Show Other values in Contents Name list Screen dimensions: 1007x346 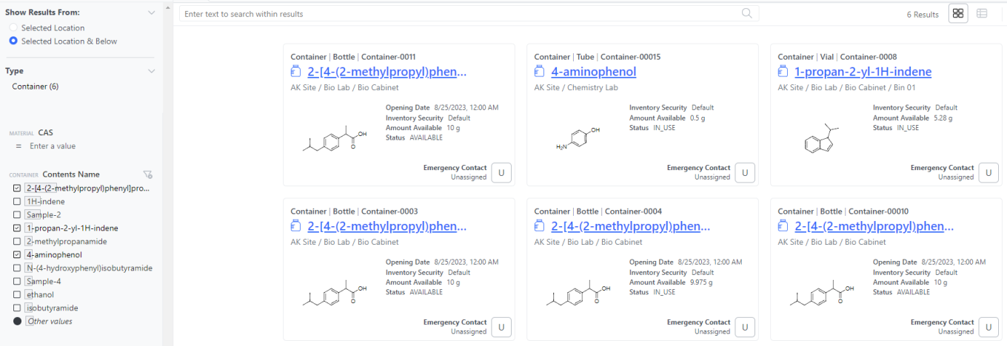[x=49, y=322]
